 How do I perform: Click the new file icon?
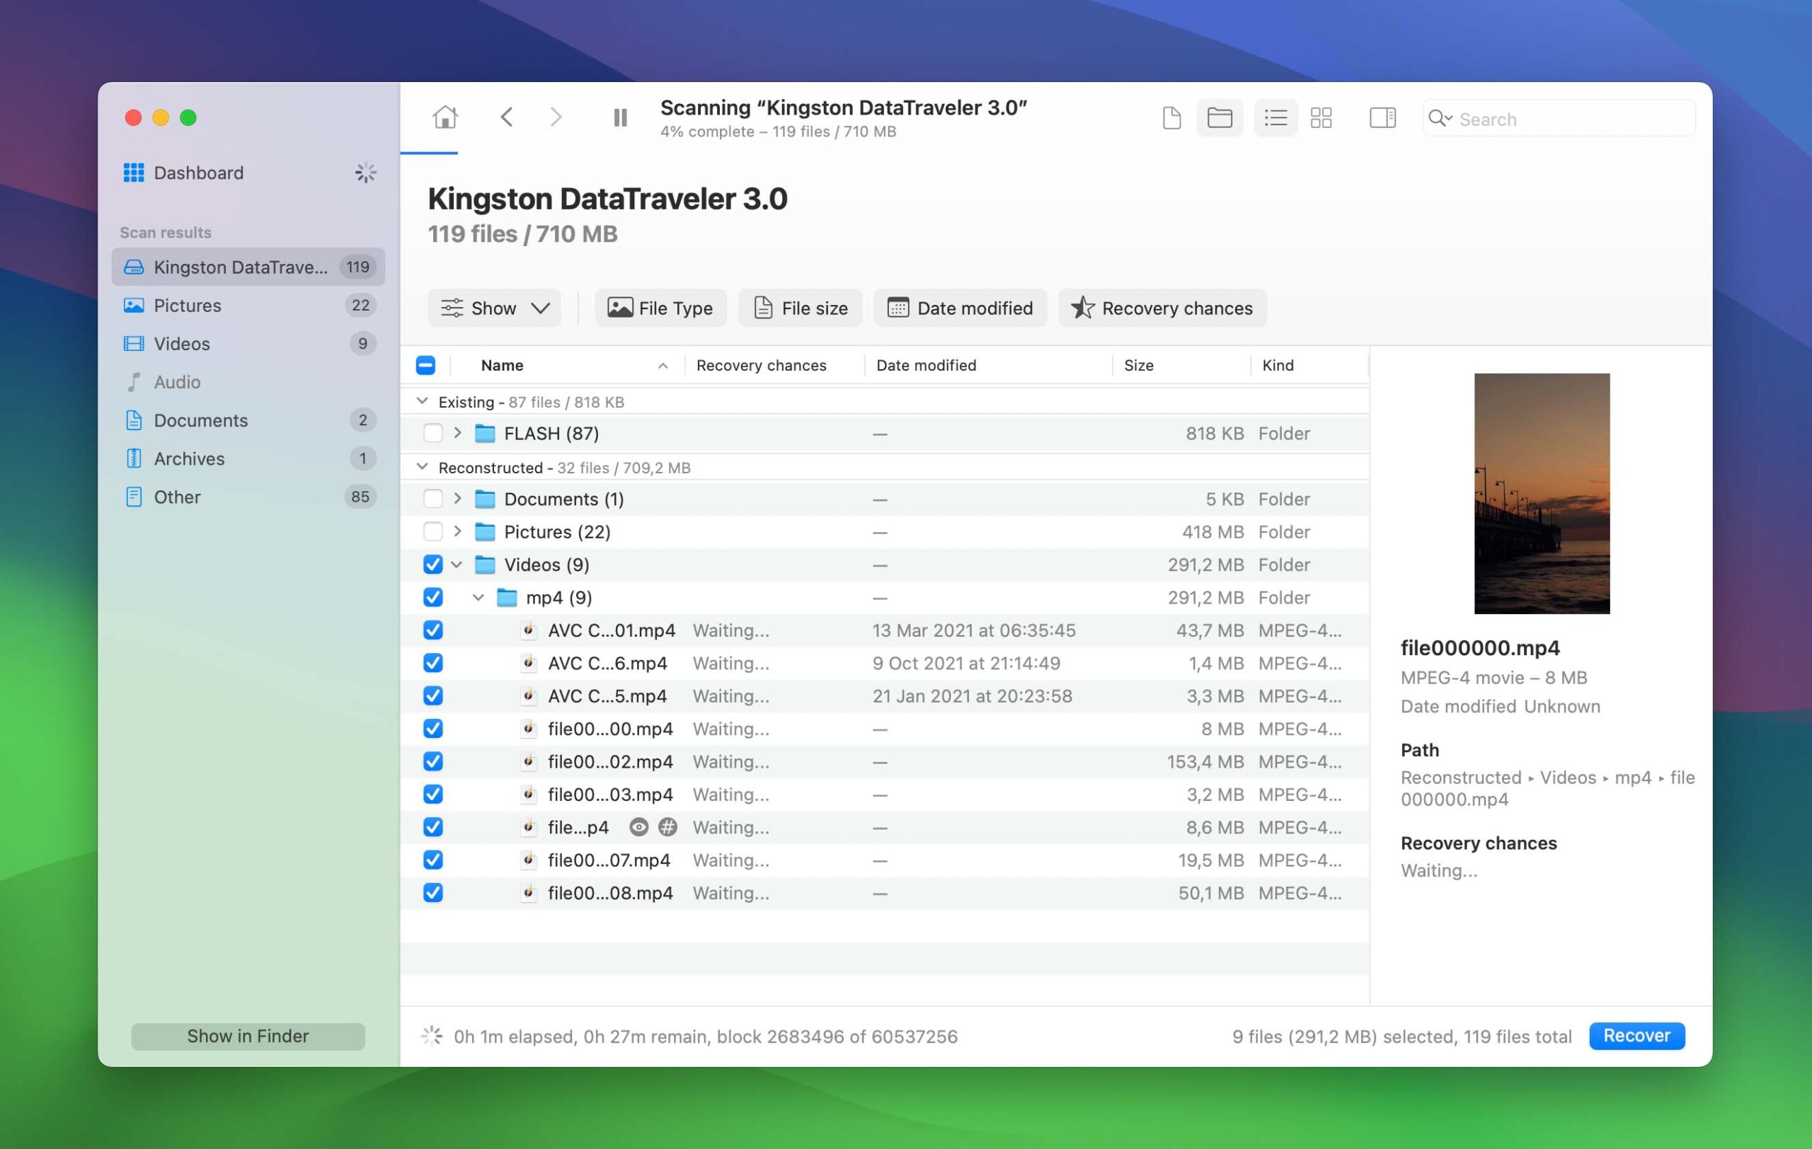(x=1170, y=119)
